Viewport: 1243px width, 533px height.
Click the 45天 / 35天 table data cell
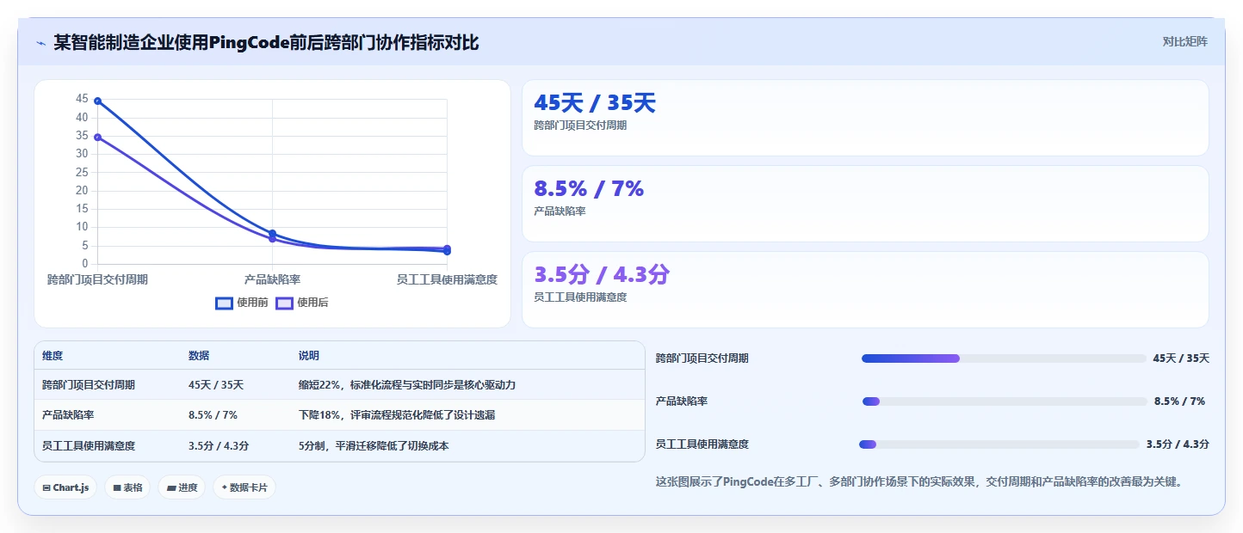click(x=216, y=385)
